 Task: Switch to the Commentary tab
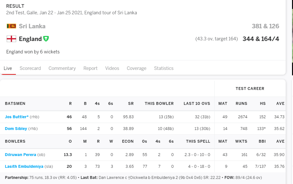point(62,68)
